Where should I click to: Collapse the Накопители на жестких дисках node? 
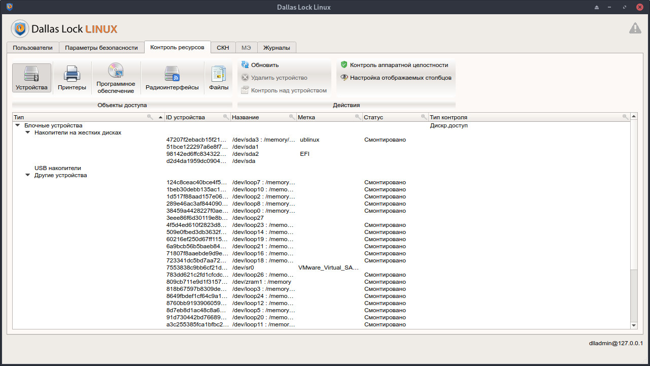click(x=27, y=132)
